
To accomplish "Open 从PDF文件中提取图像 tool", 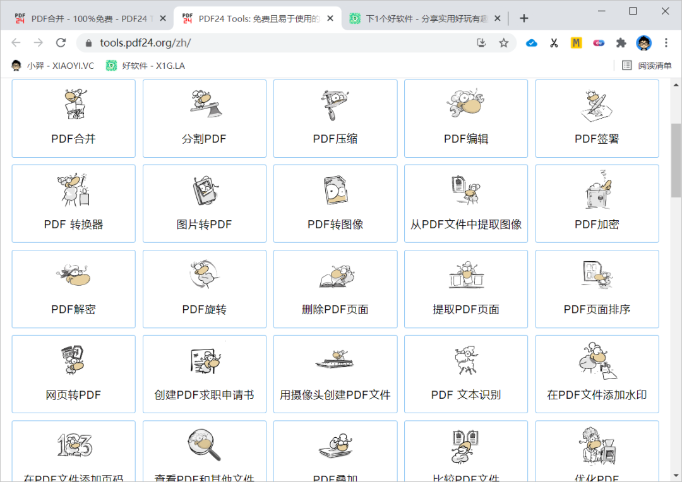I will coord(466,203).
